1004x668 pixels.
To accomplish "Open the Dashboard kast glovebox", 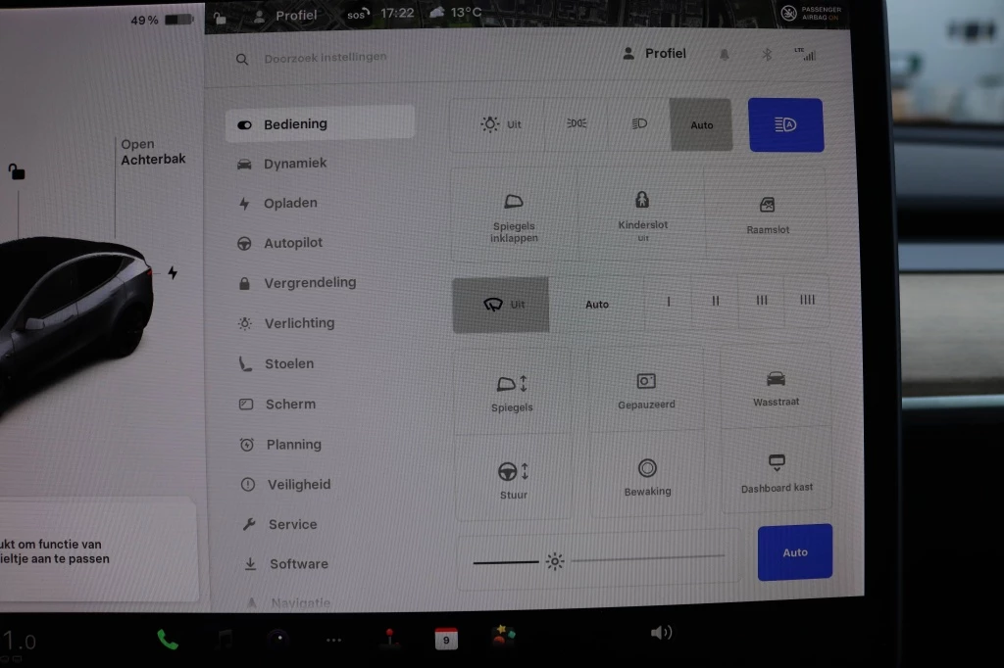I will (x=777, y=463).
